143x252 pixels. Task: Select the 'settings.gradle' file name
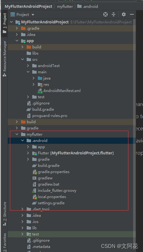pos(51,203)
